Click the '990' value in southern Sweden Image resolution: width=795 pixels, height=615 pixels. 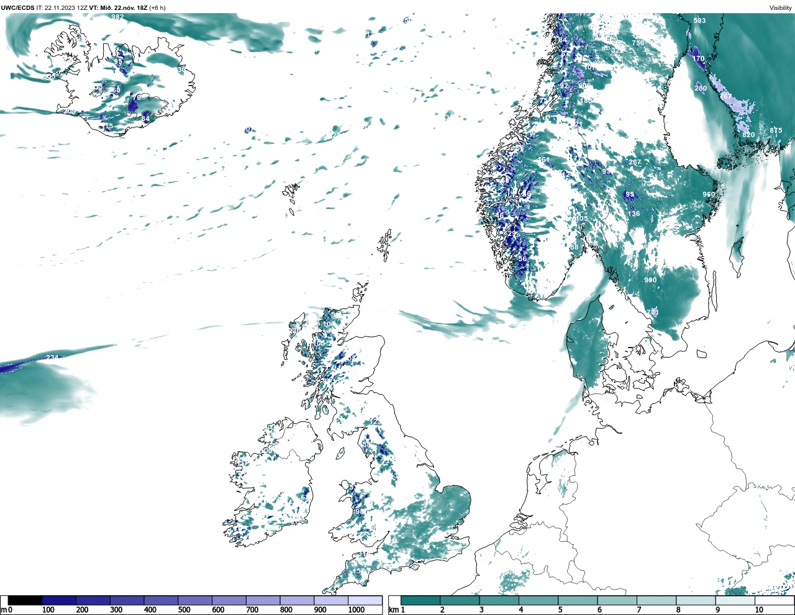[x=650, y=280]
